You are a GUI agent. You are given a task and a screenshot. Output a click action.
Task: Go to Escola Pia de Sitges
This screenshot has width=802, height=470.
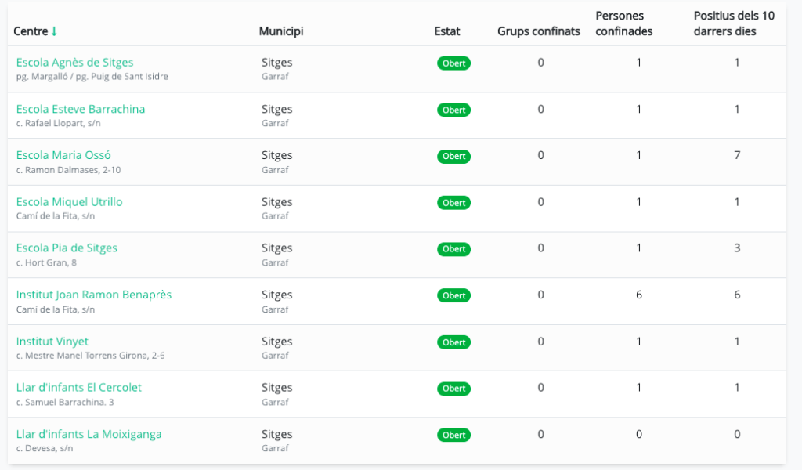coord(67,248)
